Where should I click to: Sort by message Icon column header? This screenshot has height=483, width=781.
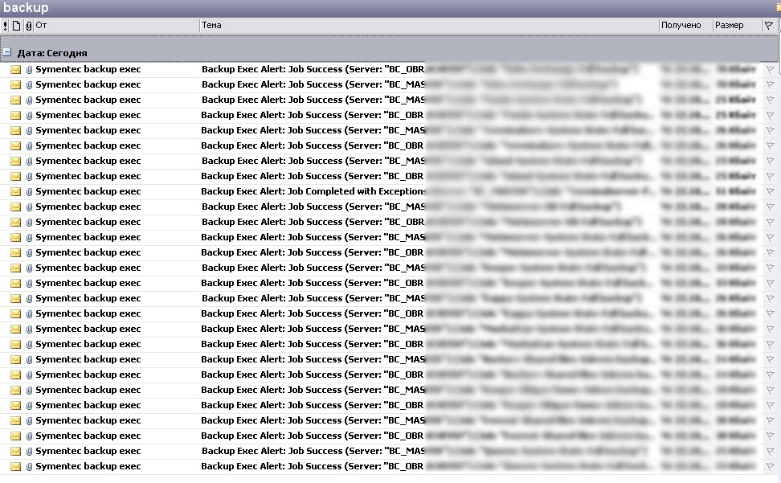(16, 26)
